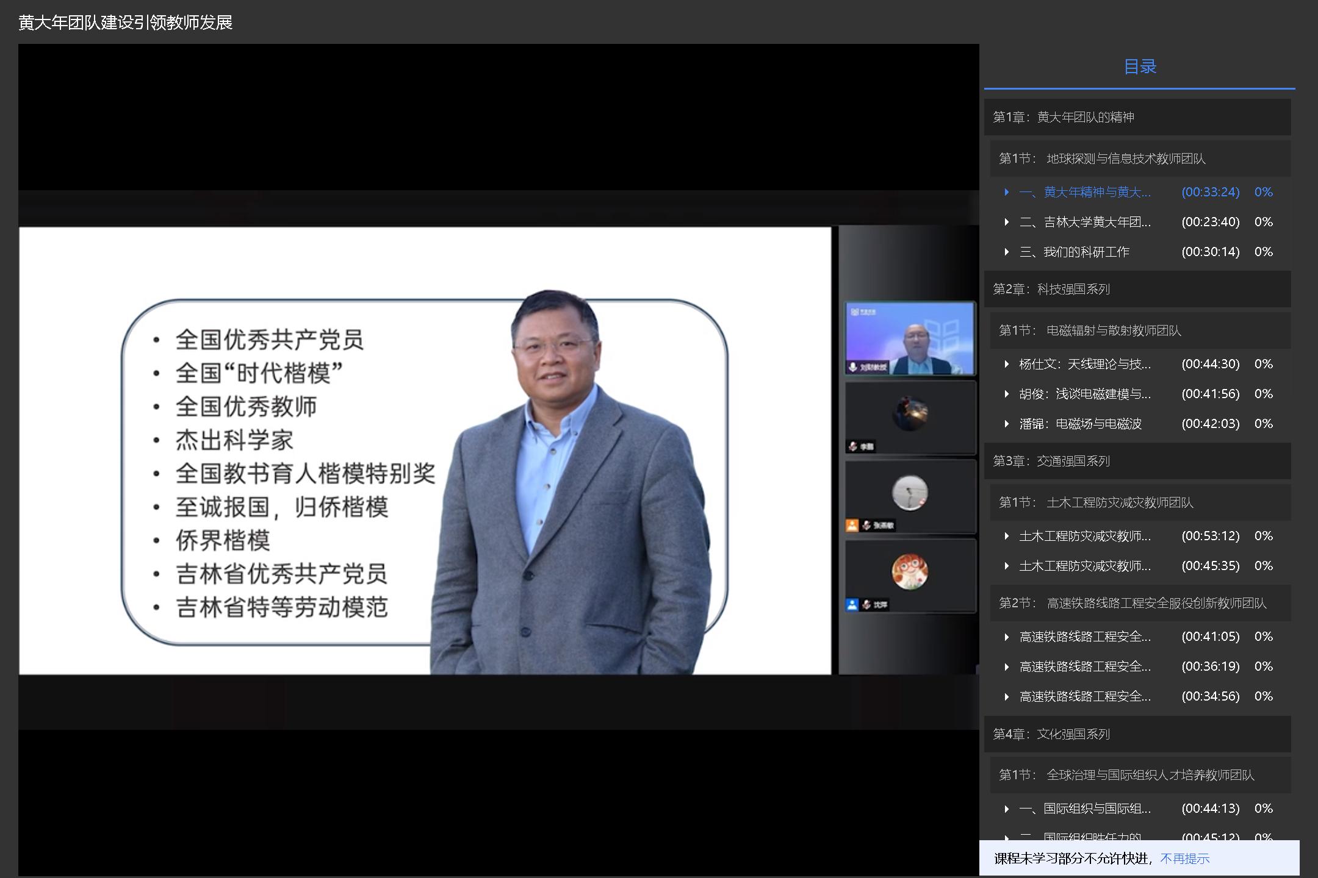Click slide bullet 吉林省特等劳动模范
1318x878 pixels.
[x=281, y=607]
